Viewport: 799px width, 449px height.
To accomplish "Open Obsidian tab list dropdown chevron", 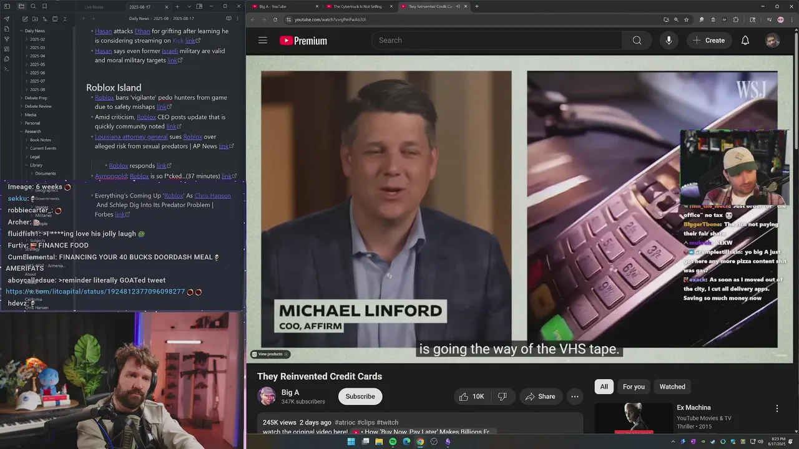I will pyautogui.click(x=189, y=6).
